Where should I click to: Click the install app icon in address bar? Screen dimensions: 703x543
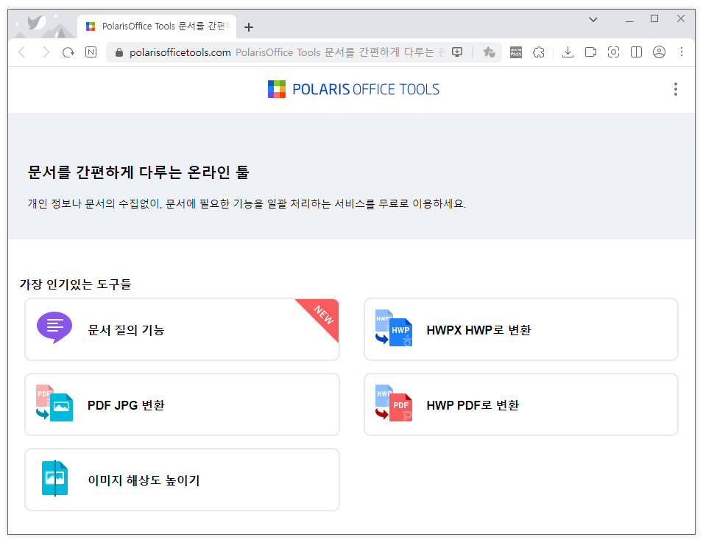(x=457, y=52)
